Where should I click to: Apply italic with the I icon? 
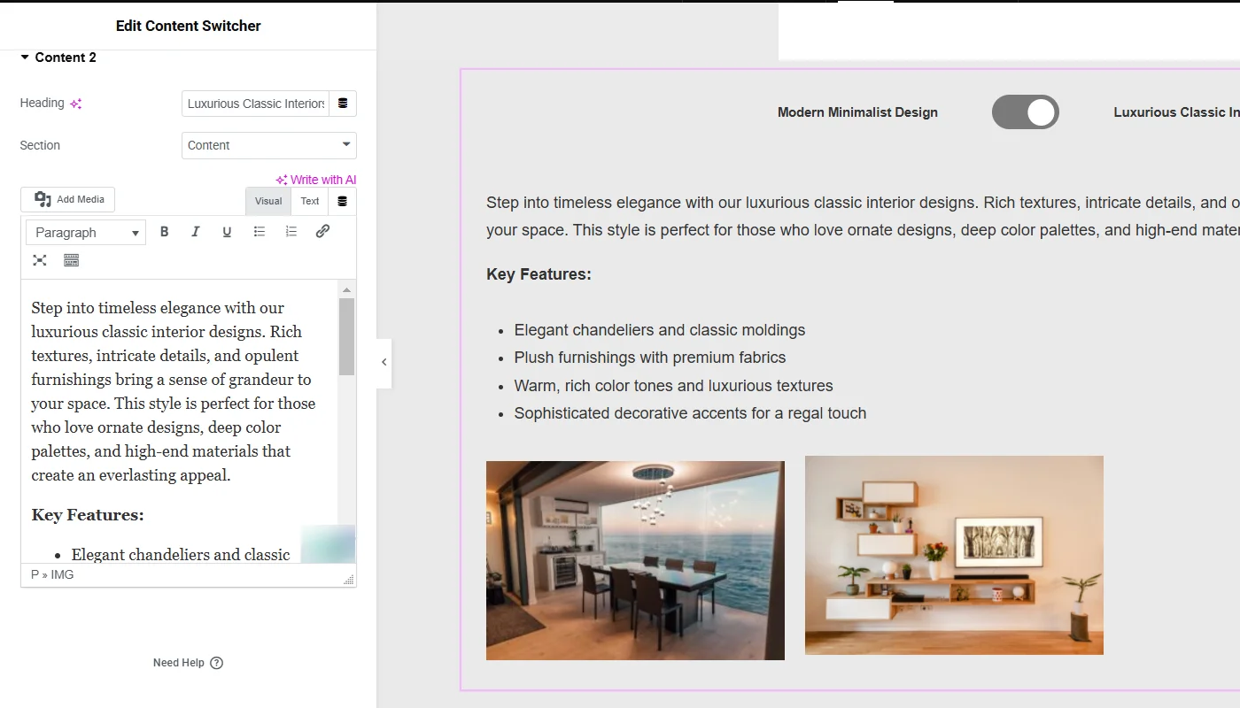coord(196,232)
